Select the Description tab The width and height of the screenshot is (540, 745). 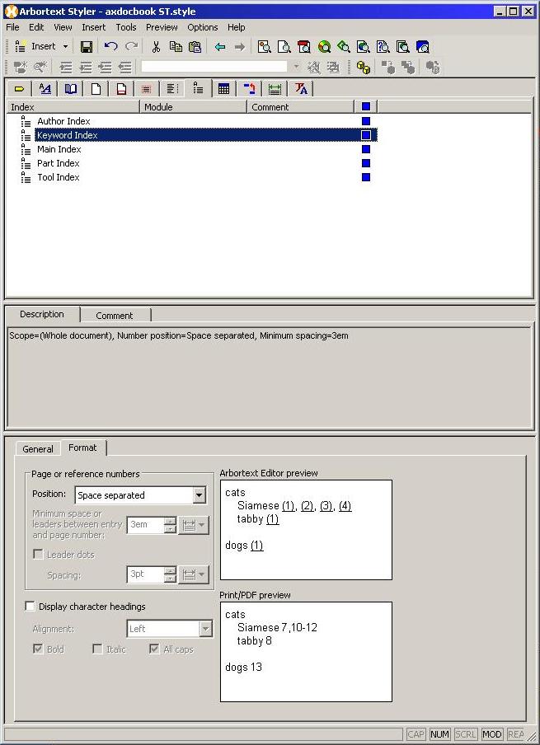pyautogui.click(x=42, y=314)
